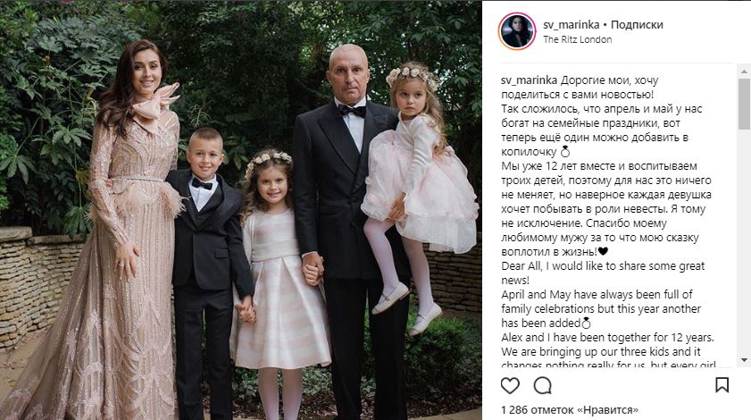The height and width of the screenshot is (420, 751).
Task: Click the ring emoji after 'has been added'
Action: point(586,323)
